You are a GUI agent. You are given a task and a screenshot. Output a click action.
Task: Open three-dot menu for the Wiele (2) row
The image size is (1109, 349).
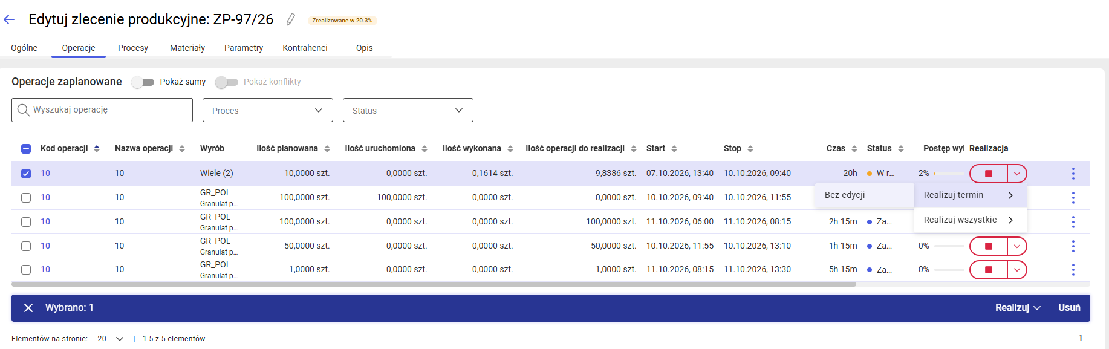coord(1073,174)
